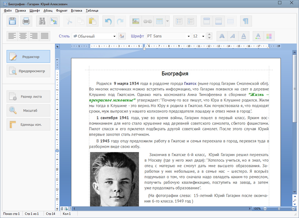Choose the font text color icon
299x218 pixels.
tap(258, 36)
